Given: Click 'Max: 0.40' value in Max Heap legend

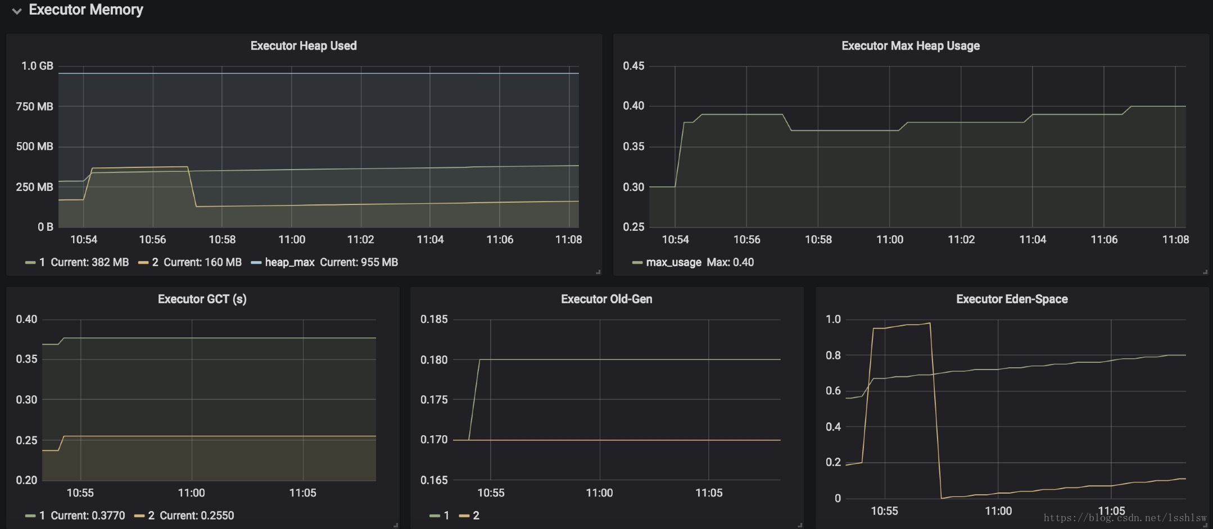Looking at the screenshot, I should tap(730, 262).
